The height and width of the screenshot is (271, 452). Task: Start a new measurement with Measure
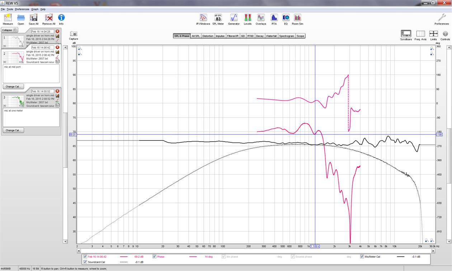pyautogui.click(x=8, y=19)
